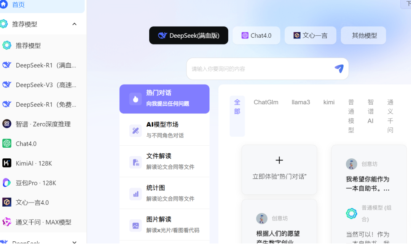The width and height of the screenshot is (411, 244).
Task: Select KimiAI · 128K in sidebar
Action: [x=43, y=163]
